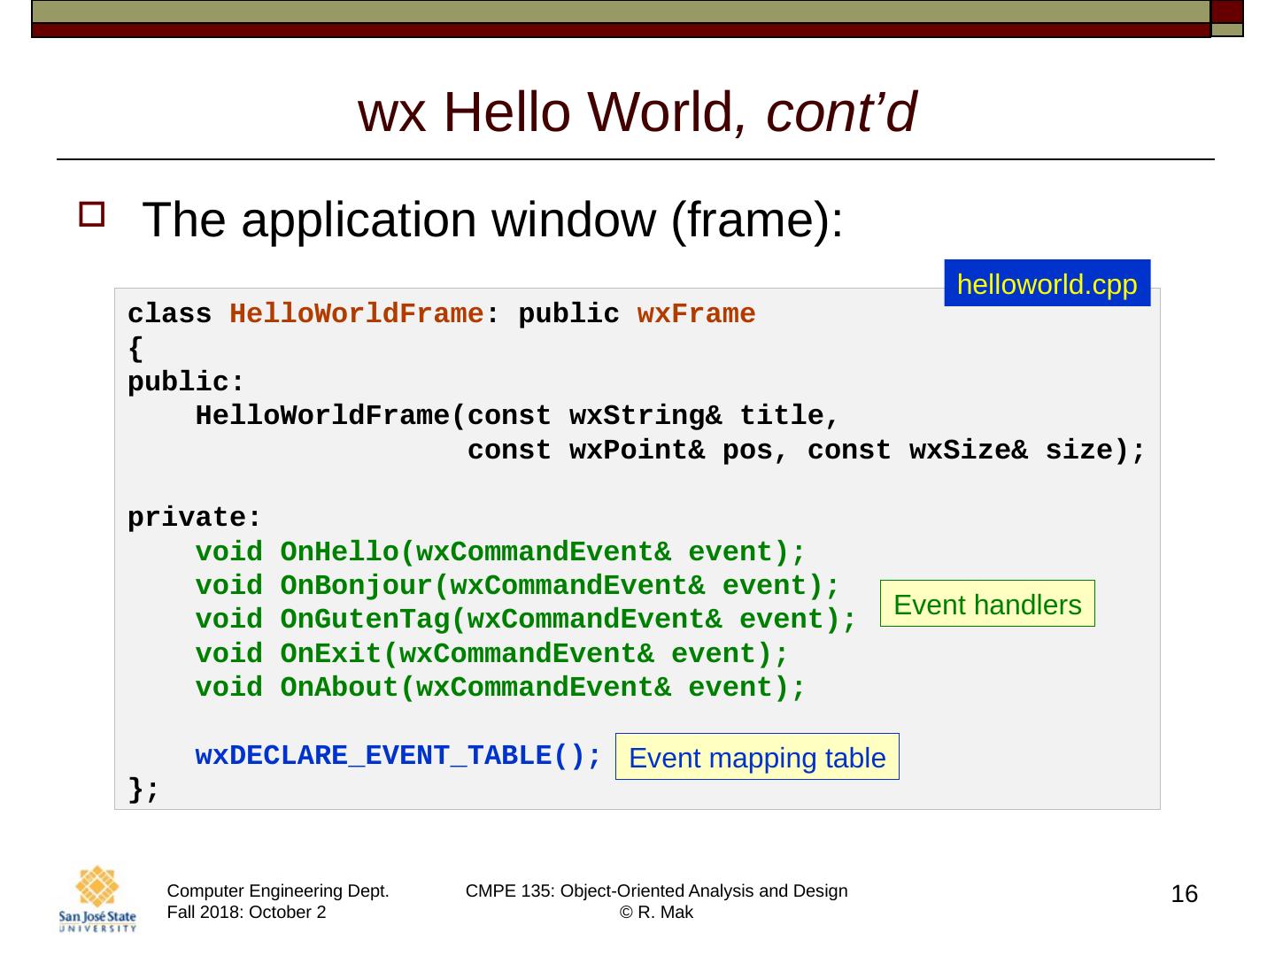Screen dimensions: 1275x956
Task: Click the public: access specifier line
Action: coord(186,382)
